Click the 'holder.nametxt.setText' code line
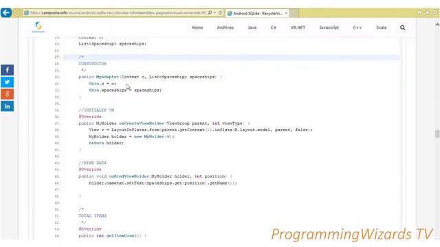 click(163, 183)
